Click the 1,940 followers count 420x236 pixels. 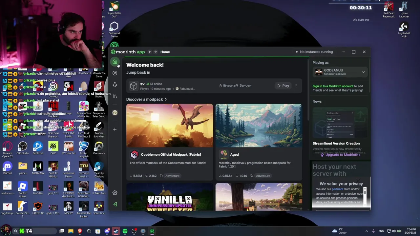pyautogui.click(x=241, y=176)
